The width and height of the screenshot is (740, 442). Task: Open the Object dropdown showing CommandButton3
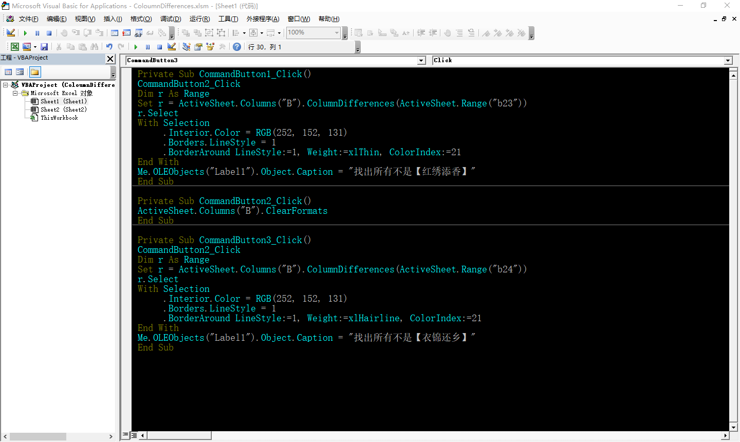(x=421, y=61)
